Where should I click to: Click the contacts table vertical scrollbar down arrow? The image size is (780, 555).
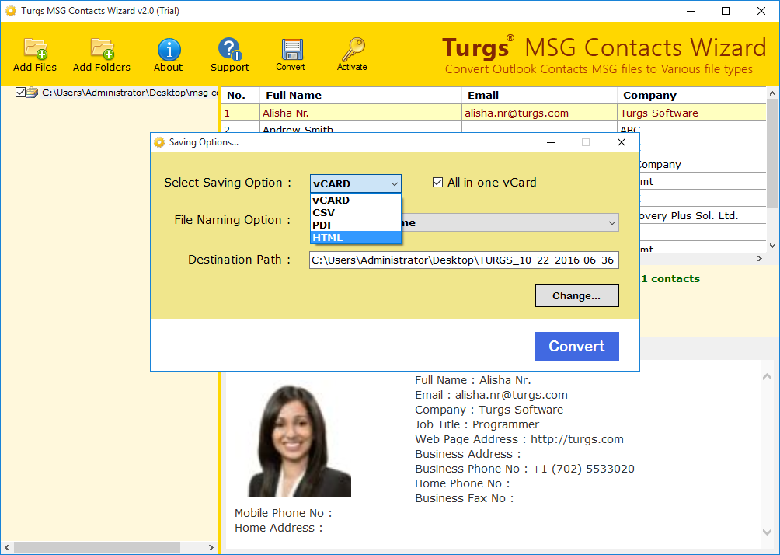772,245
